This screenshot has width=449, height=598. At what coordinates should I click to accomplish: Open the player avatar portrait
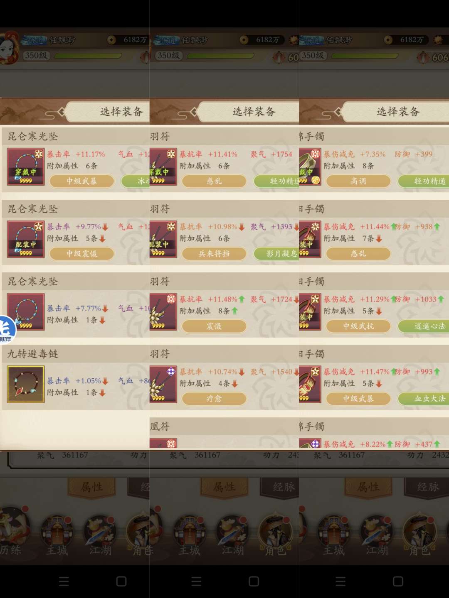[x=9, y=48]
